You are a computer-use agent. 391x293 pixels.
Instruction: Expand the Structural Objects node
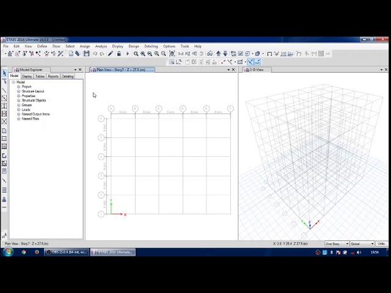(19, 100)
